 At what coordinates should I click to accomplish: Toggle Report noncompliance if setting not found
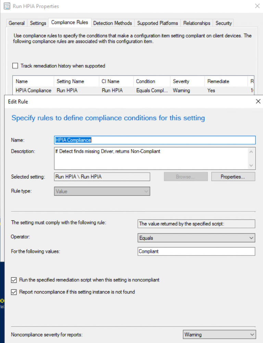[14, 292]
